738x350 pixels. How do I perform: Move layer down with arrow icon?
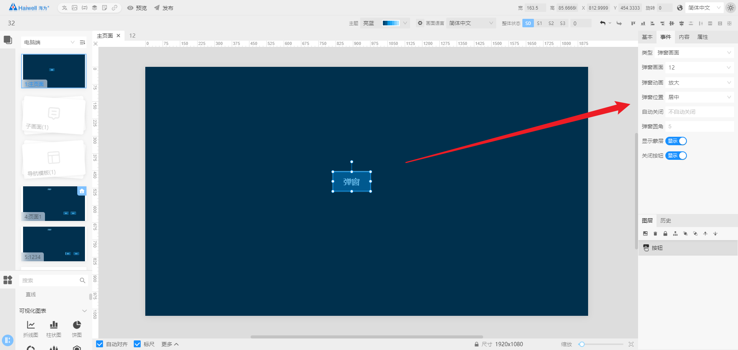[x=715, y=234]
